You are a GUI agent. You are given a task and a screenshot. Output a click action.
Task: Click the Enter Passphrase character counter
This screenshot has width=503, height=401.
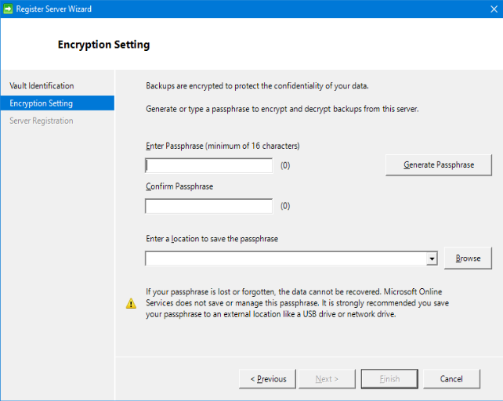[285, 165]
